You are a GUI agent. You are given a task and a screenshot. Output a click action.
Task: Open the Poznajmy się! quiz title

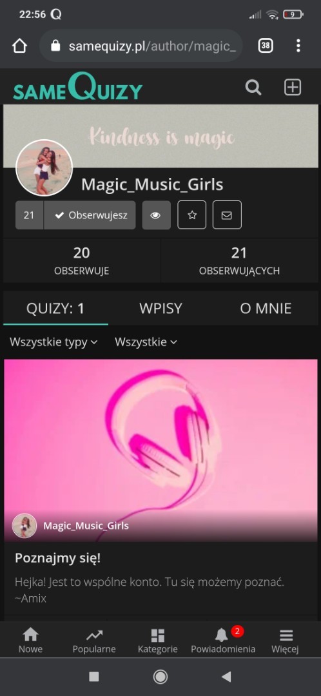click(x=58, y=558)
